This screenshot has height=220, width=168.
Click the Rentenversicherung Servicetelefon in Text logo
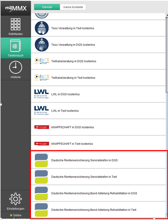pyautogui.click(x=42, y=177)
